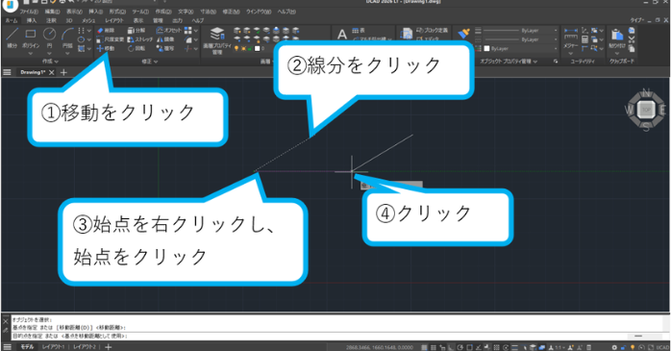Click the command line 目的点を指定 prompt

point(70,336)
